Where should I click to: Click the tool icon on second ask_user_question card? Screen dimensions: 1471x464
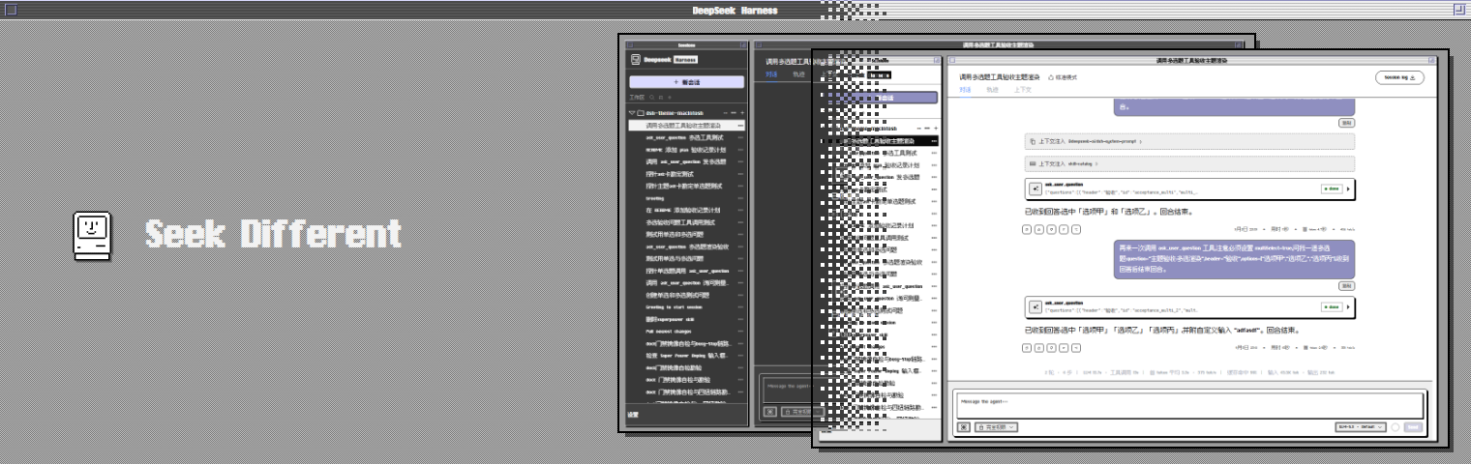tap(1036, 307)
